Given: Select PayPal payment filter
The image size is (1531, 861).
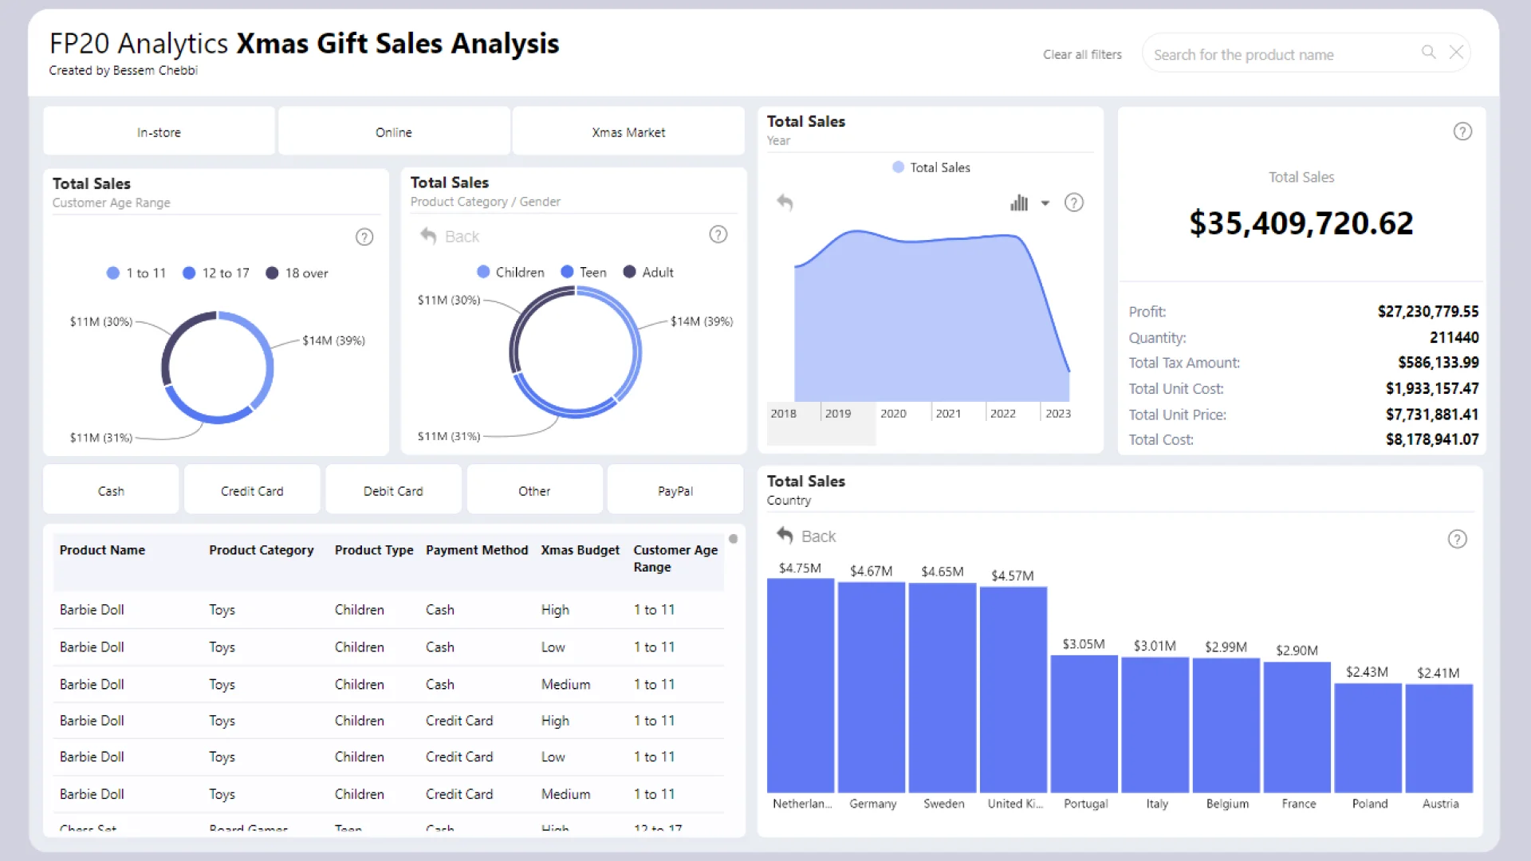Looking at the screenshot, I should 675,490.
